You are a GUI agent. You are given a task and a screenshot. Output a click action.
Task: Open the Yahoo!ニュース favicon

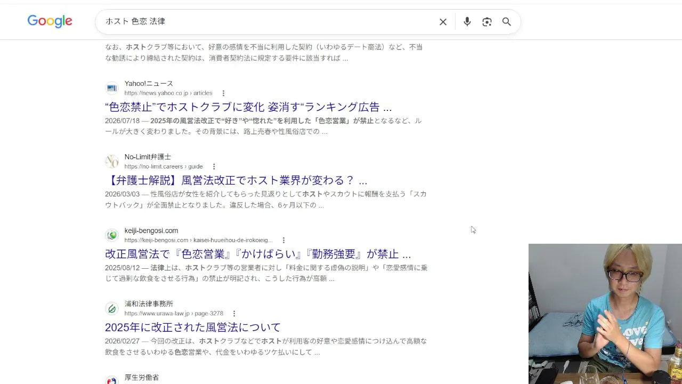coord(112,88)
